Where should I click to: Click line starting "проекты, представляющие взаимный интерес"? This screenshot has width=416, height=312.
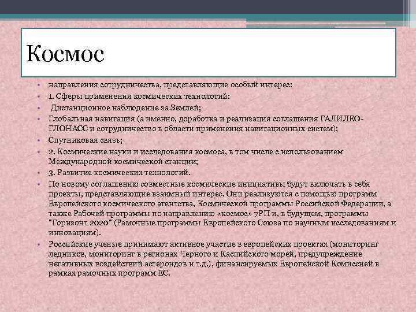pyautogui.click(x=212, y=194)
